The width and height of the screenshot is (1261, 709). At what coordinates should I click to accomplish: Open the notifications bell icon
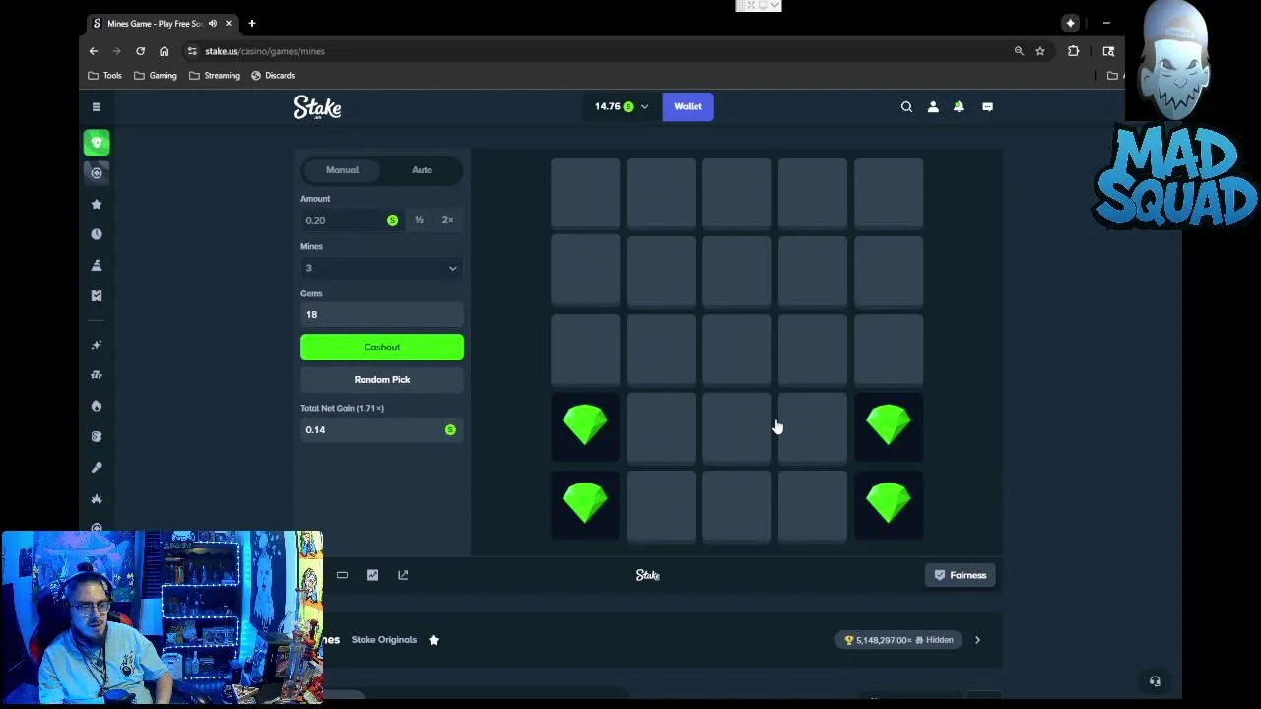pyautogui.click(x=959, y=106)
